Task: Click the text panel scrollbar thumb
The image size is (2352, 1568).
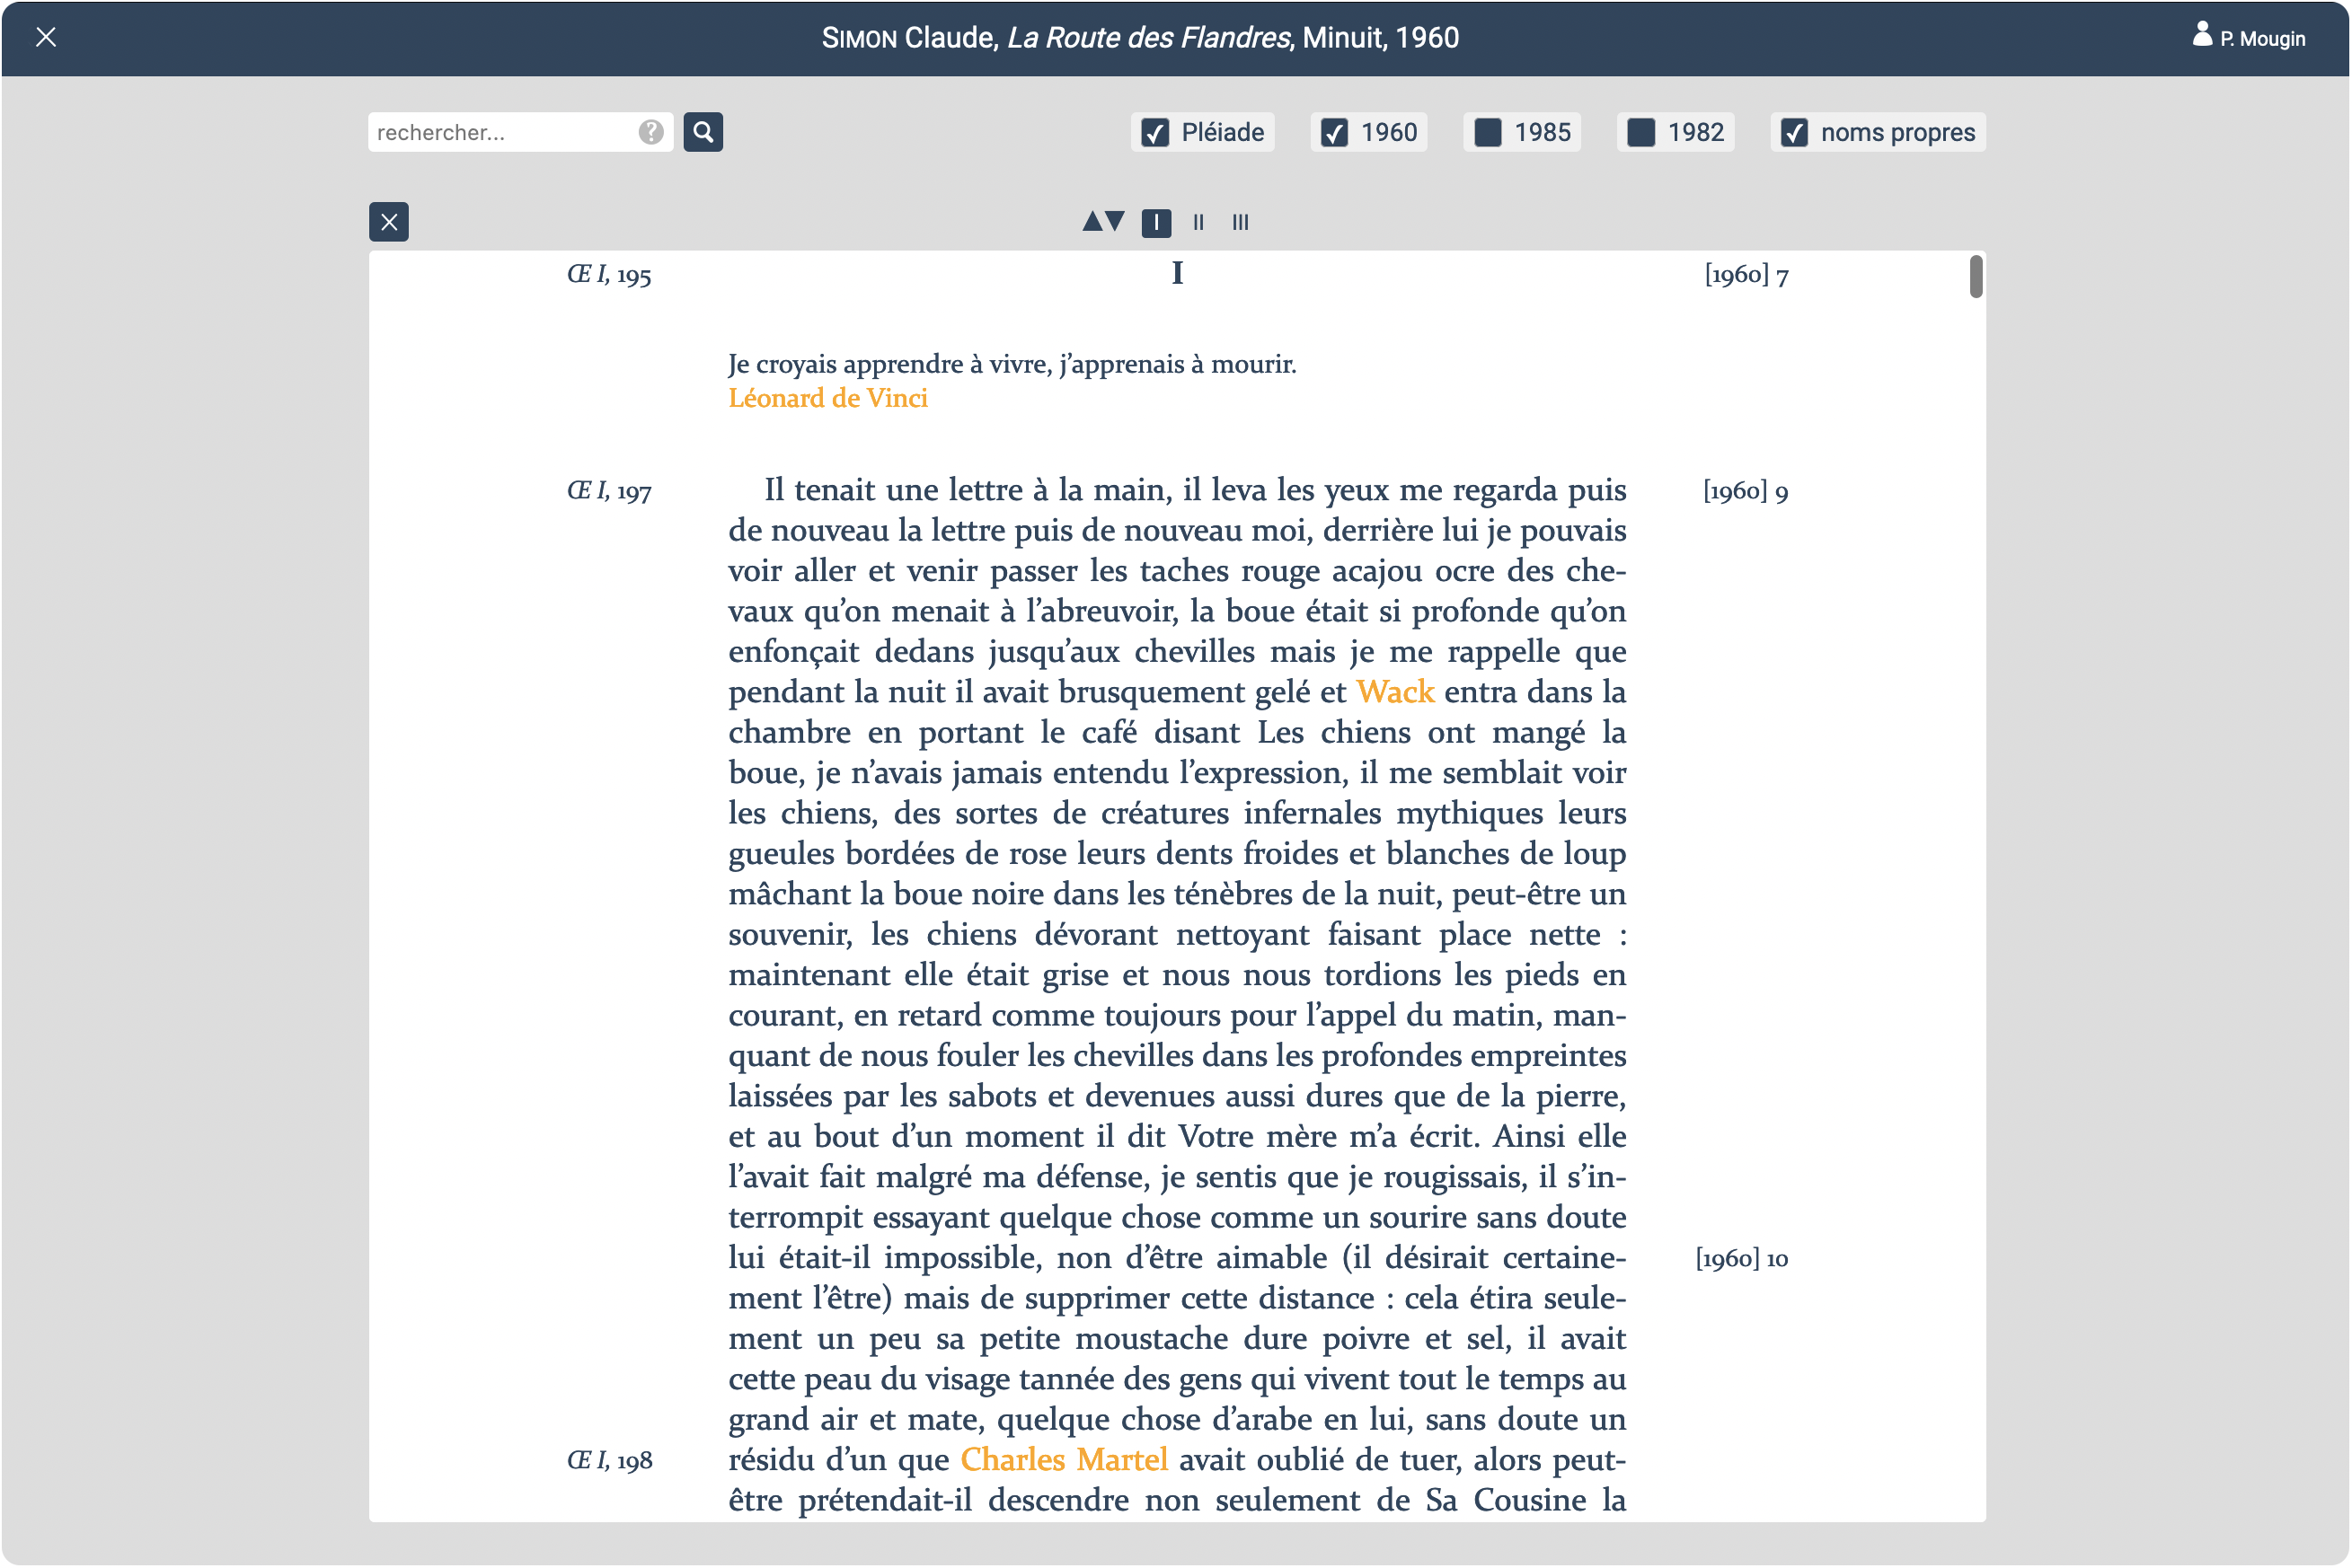Action: pos(1976,277)
